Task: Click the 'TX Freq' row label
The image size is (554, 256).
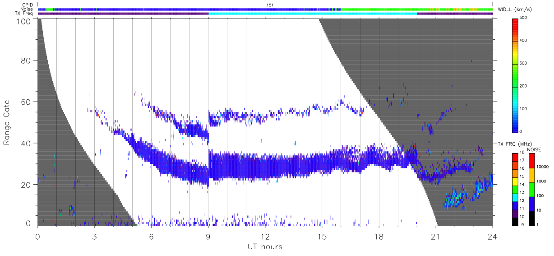Action: 24,14
